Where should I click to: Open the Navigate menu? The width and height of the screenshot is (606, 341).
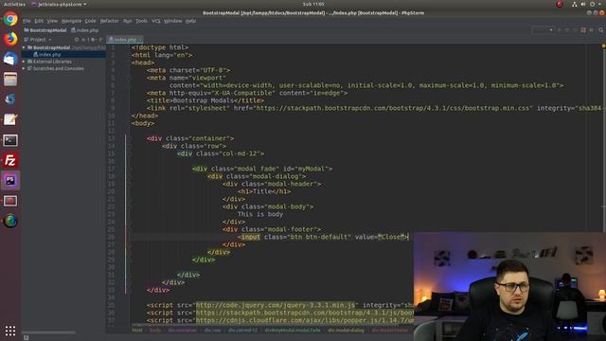click(72, 21)
